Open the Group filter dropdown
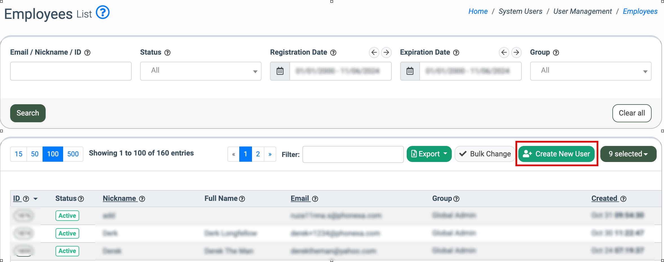The width and height of the screenshot is (664, 262). [590, 71]
